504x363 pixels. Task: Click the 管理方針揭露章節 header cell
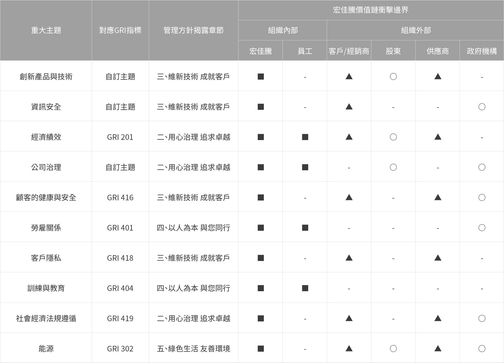(193, 30)
